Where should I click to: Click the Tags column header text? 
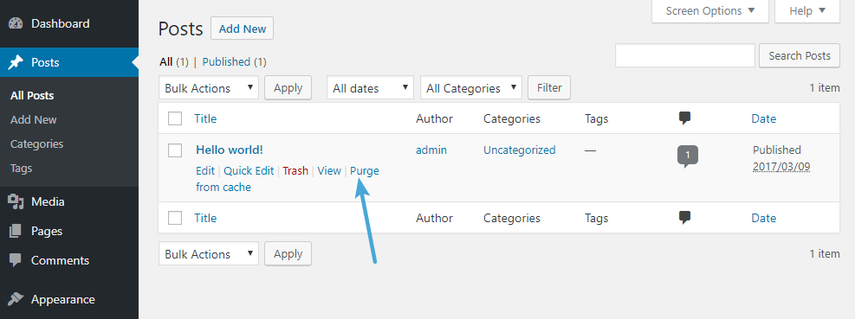pyautogui.click(x=597, y=118)
